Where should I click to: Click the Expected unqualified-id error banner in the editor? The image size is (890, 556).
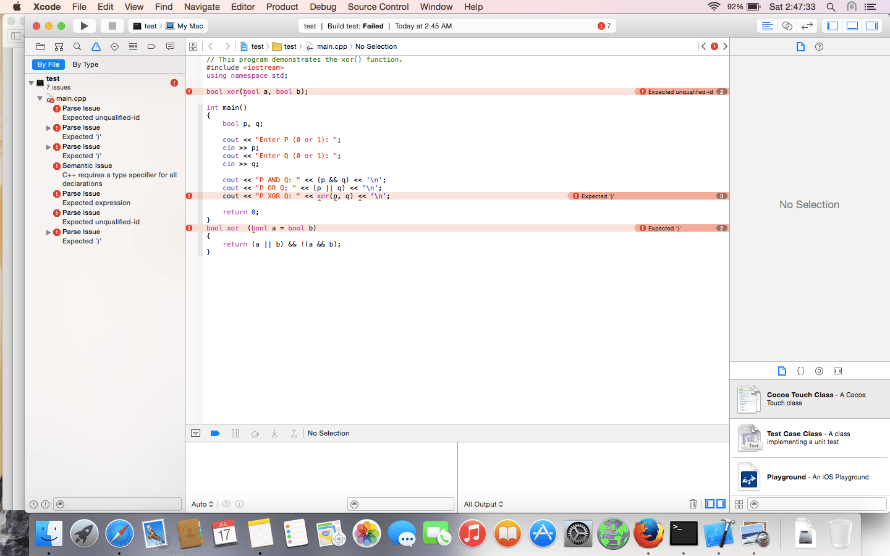click(681, 91)
